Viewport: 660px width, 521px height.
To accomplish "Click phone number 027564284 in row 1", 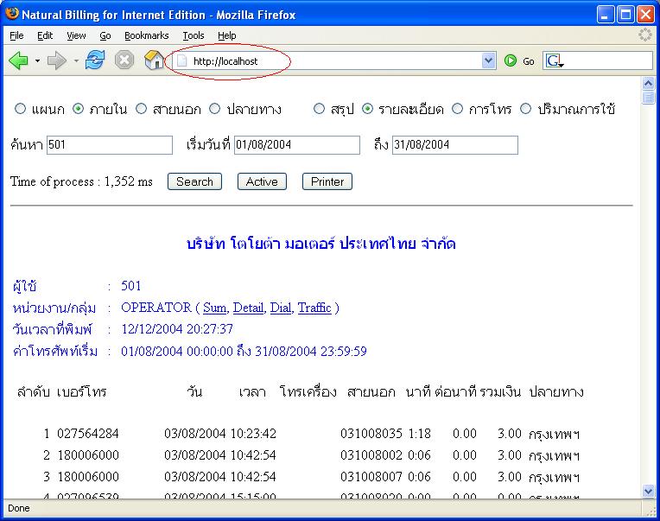I will coord(88,434).
